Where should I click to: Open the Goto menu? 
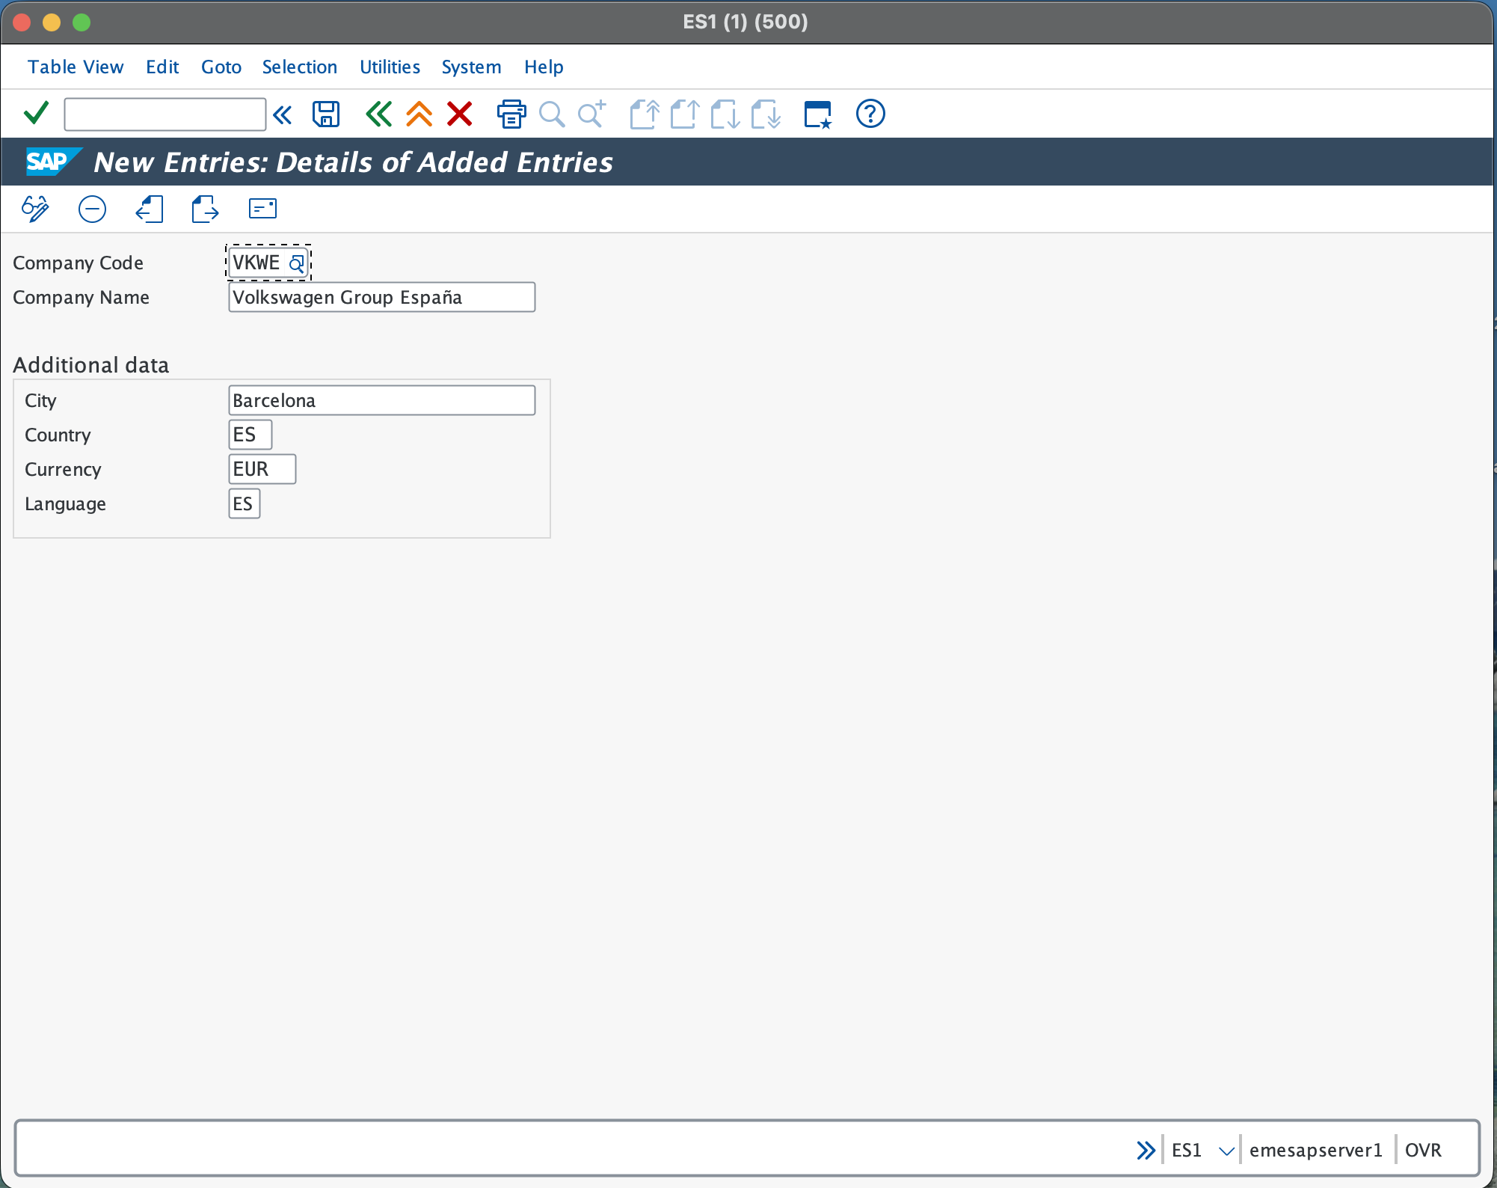(221, 67)
